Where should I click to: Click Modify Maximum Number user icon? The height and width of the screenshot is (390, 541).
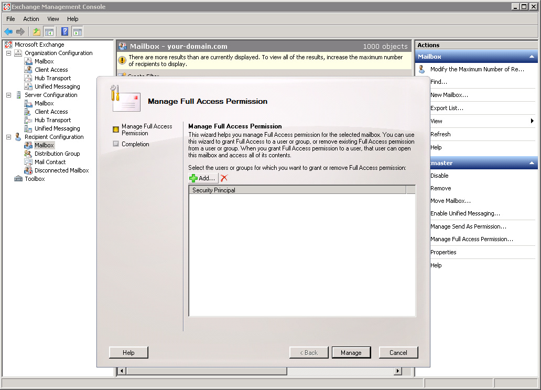click(421, 69)
